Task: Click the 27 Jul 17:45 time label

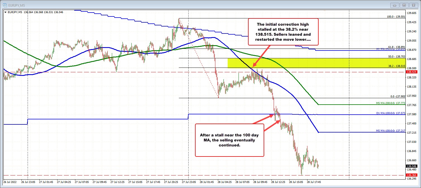Action: (x=154, y=182)
